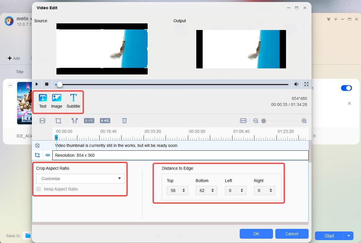Screen dimensions: 361x243
Task: Maximize the Video Edit dialog
Action: (297, 8)
